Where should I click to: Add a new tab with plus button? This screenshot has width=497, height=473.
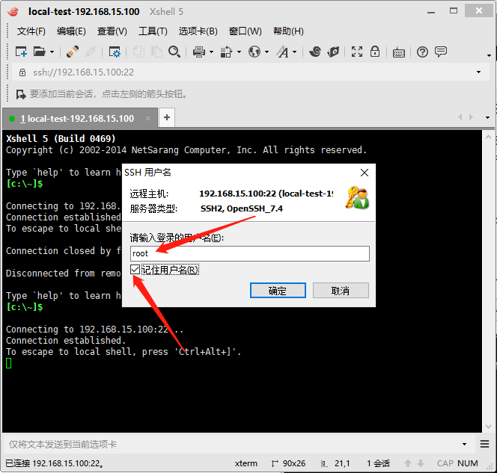[167, 117]
